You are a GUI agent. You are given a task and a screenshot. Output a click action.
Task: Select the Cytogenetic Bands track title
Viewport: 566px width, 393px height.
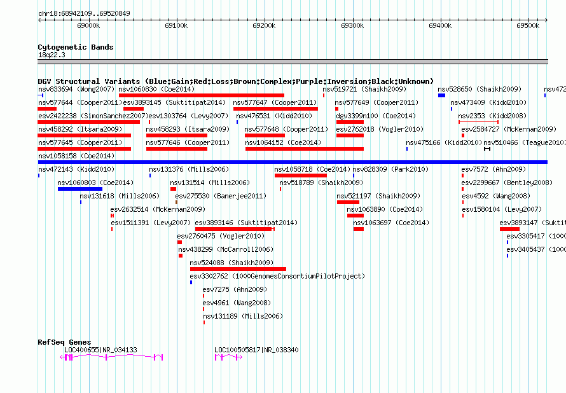(x=76, y=47)
